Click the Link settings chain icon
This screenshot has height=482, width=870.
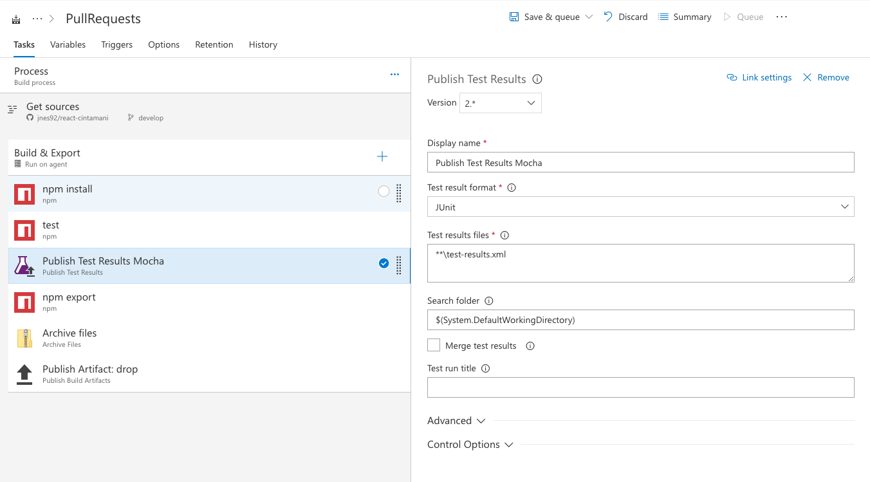pos(732,77)
